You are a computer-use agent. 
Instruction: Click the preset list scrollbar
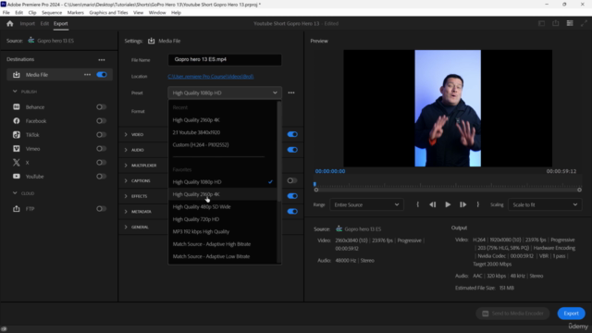point(279,151)
